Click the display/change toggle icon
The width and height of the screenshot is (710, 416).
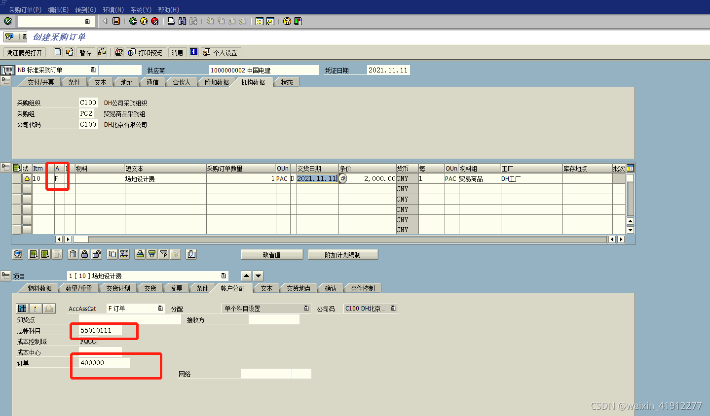[102, 52]
